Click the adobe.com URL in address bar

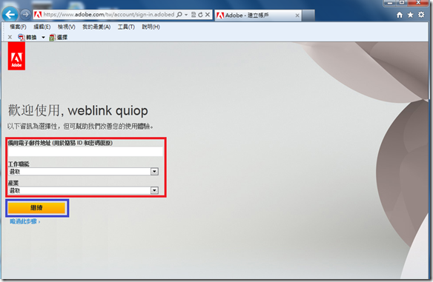pyautogui.click(x=109, y=14)
